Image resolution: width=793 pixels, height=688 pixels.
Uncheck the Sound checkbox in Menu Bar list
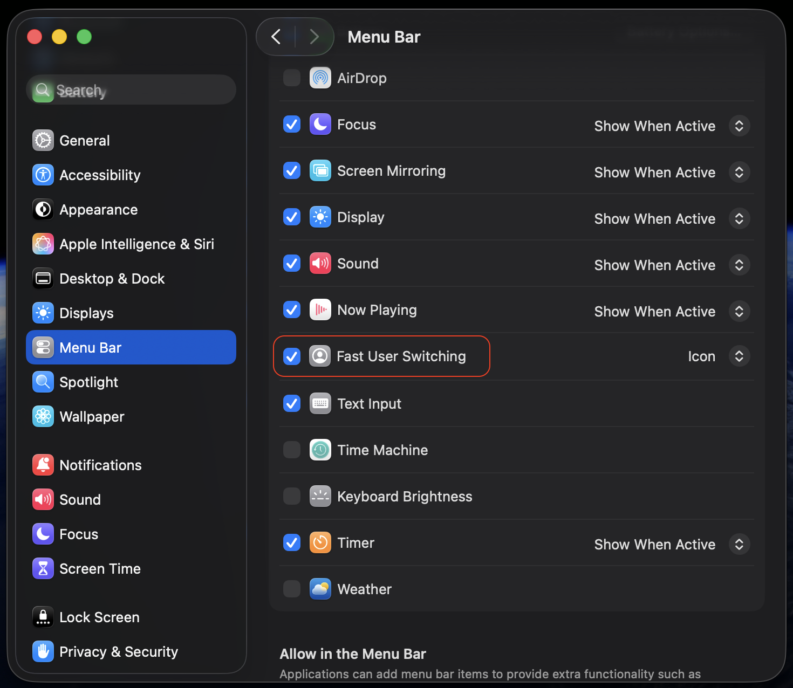[x=292, y=264]
